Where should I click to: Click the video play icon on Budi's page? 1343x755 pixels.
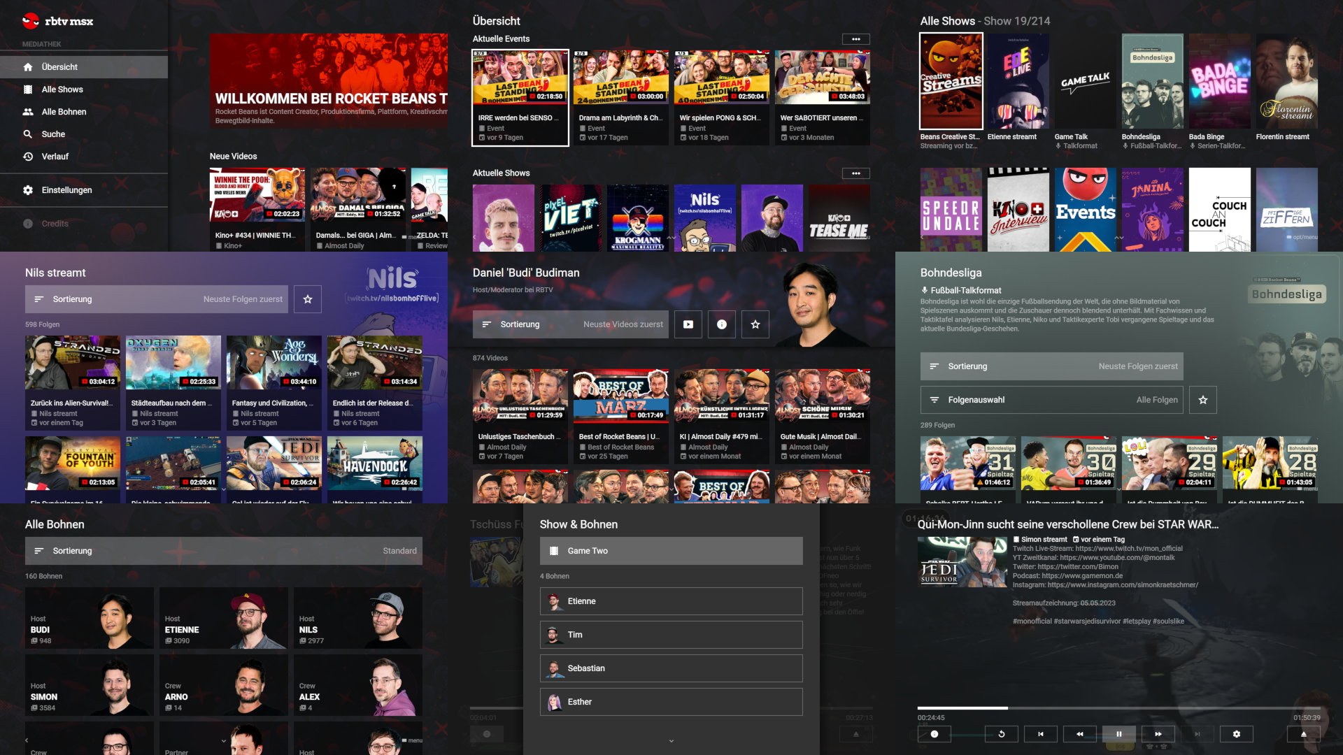pos(688,324)
